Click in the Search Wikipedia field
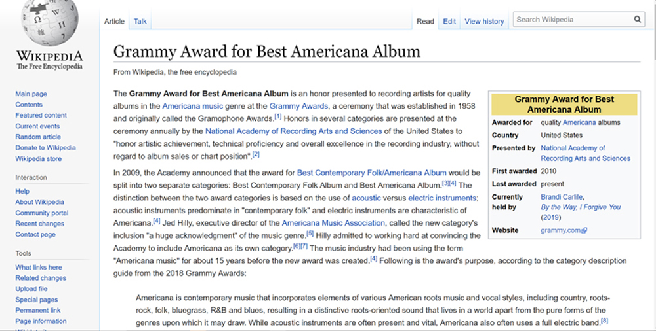This screenshot has height=331, width=656. (x=571, y=20)
